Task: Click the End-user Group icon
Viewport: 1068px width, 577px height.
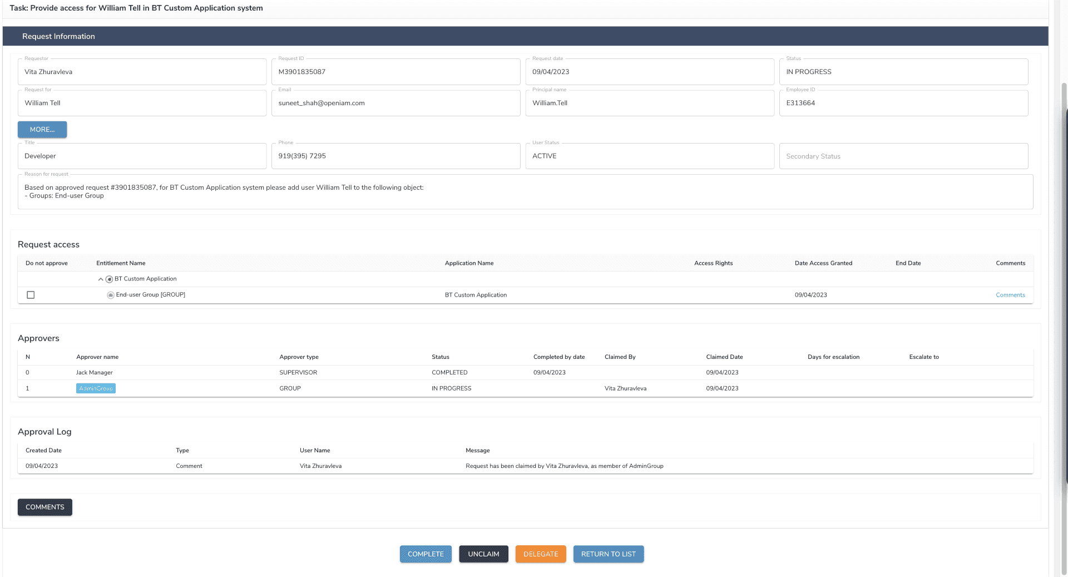Action: coord(111,295)
